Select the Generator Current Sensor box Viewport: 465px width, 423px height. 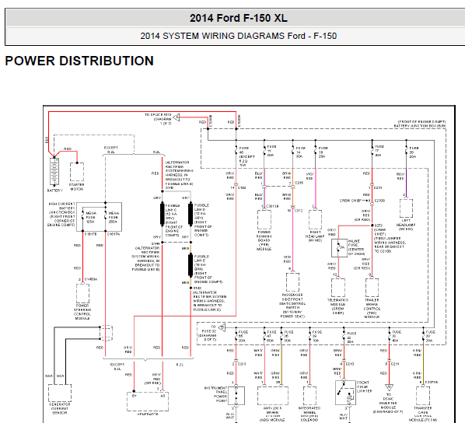tap(60, 393)
